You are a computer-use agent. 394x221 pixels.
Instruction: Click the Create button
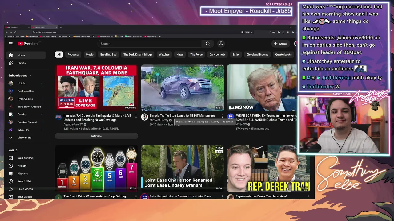pos(280,44)
